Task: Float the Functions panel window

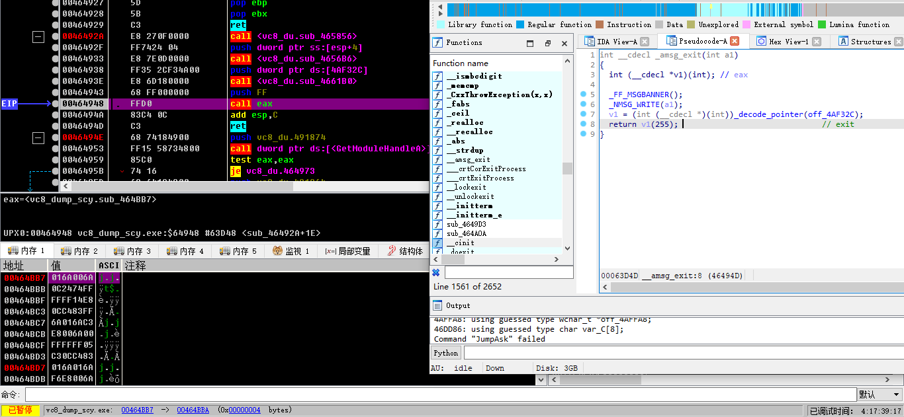Action: pos(547,43)
